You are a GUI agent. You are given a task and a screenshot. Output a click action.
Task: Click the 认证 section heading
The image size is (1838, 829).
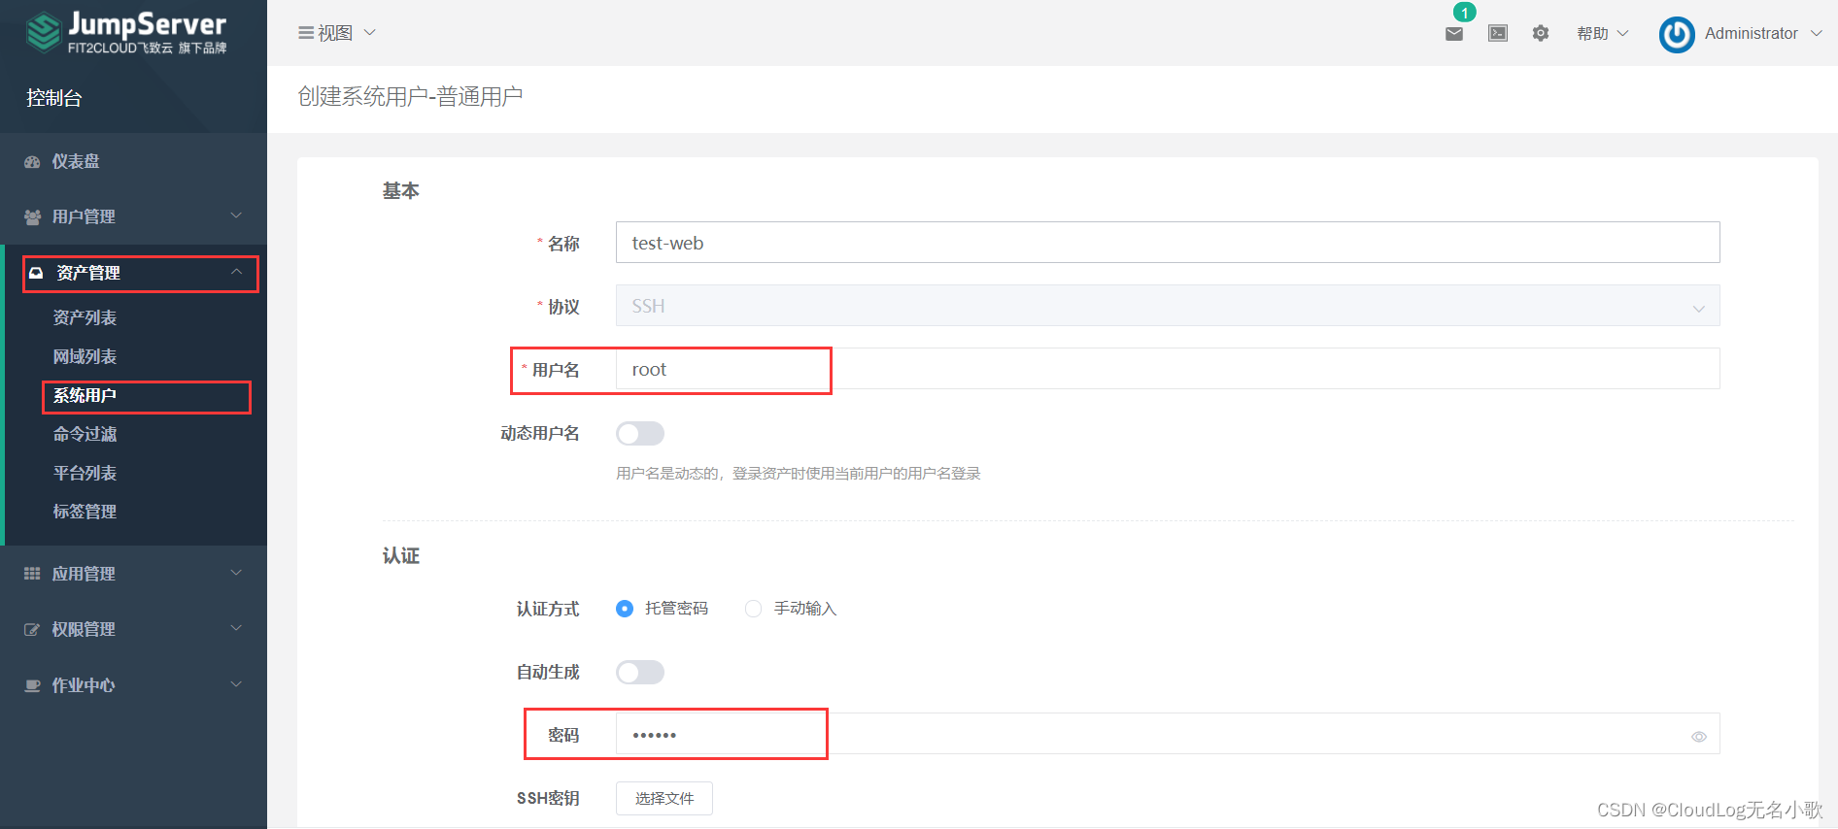(401, 556)
